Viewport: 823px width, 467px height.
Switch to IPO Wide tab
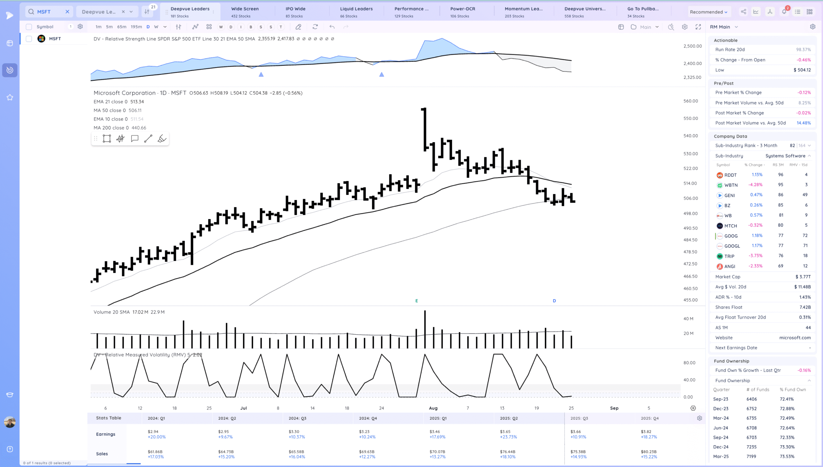tap(295, 12)
